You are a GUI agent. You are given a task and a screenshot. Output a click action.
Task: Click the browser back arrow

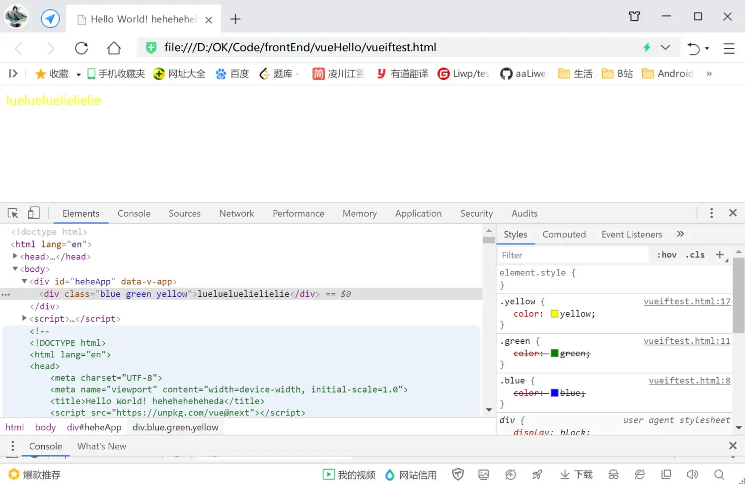19,48
